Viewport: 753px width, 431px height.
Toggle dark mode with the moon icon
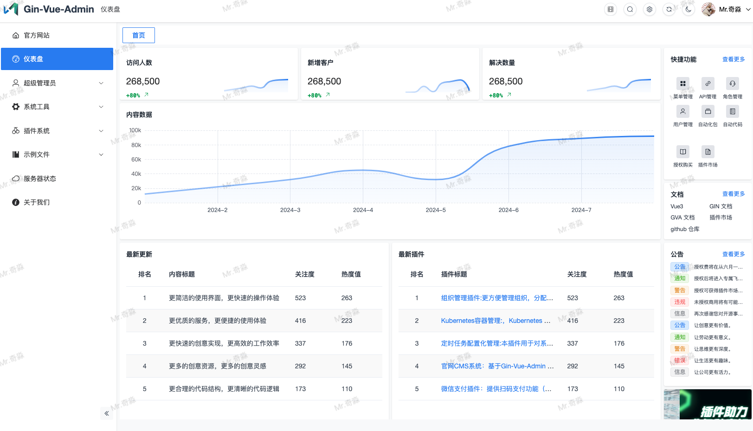[689, 9]
